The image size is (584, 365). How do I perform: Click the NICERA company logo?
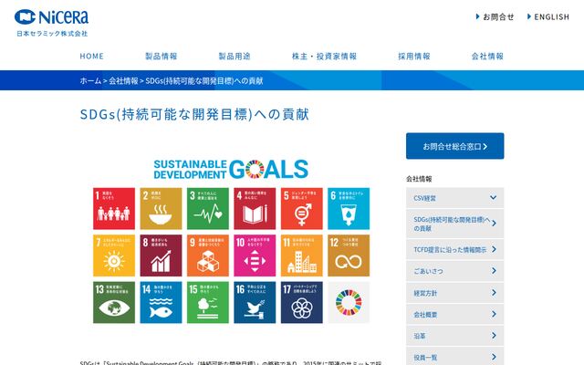(x=51, y=23)
